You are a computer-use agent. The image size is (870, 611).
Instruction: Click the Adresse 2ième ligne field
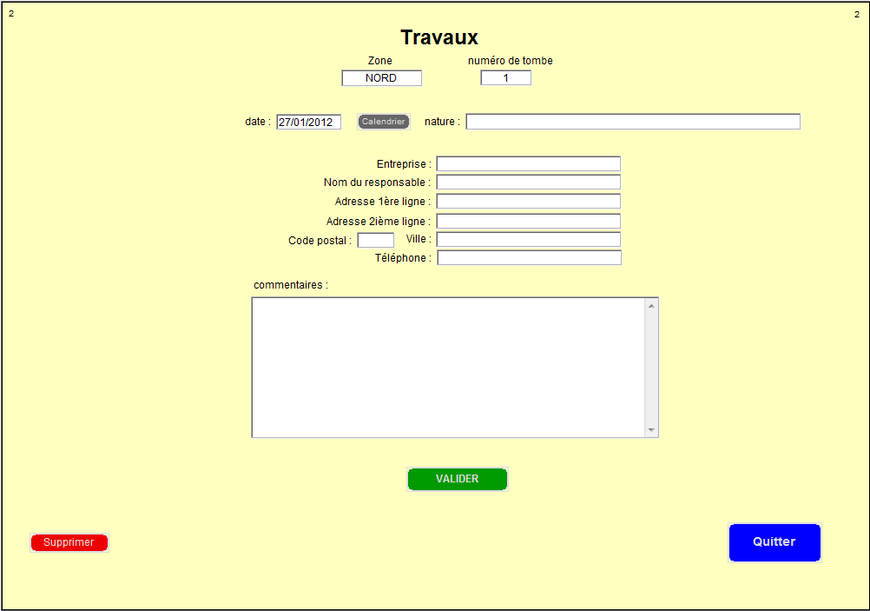pos(528,221)
